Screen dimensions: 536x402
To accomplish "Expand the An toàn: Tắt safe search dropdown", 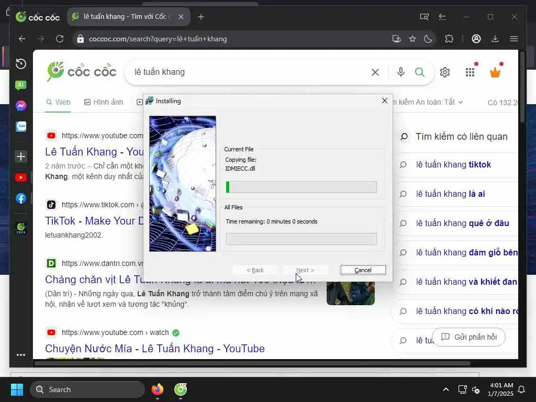I will coord(439,102).
